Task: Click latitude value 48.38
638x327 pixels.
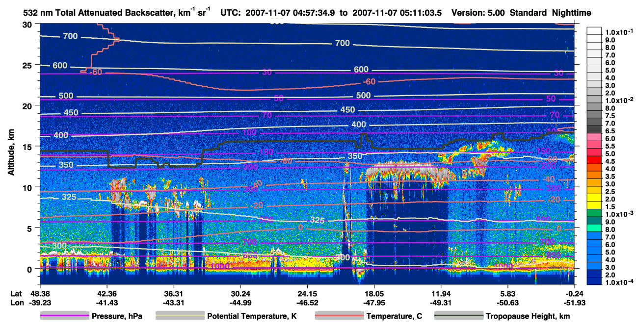Action: [x=40, y=294]
